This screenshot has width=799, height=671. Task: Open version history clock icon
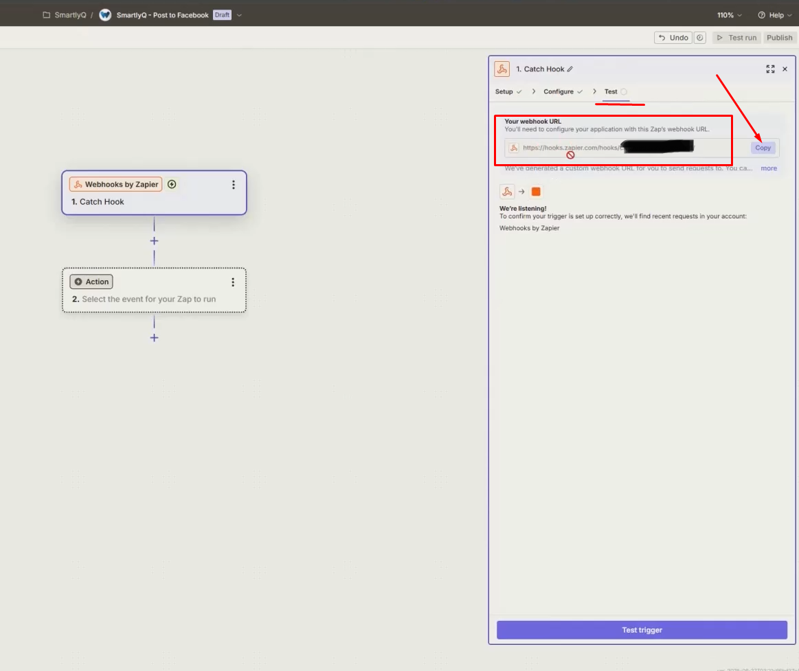700,38
